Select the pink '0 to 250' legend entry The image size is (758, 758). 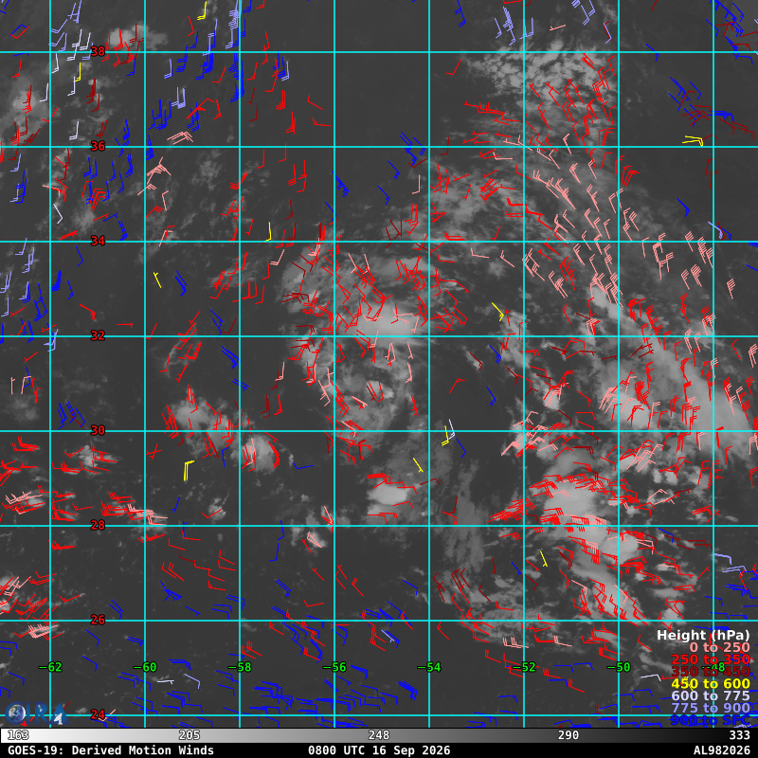(x=719, y=647)
